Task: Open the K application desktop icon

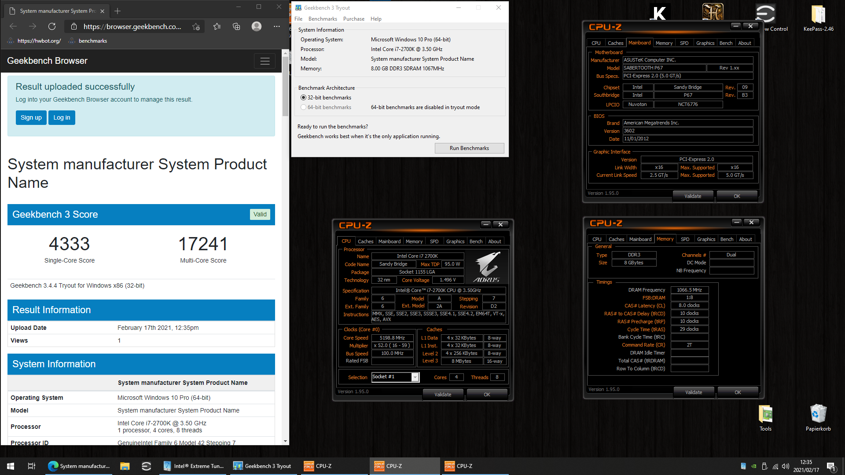Action: [x=660, y=13]
